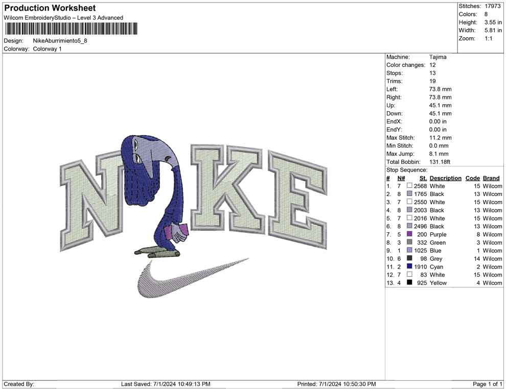Viewport: 506px width, 389px height.
Task: Select the Trims value 19
Action: coord(432,81)
